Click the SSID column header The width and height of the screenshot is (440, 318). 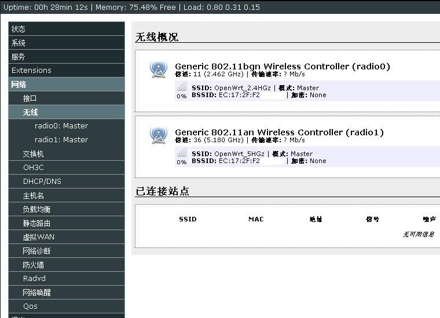tap(188, 219)
